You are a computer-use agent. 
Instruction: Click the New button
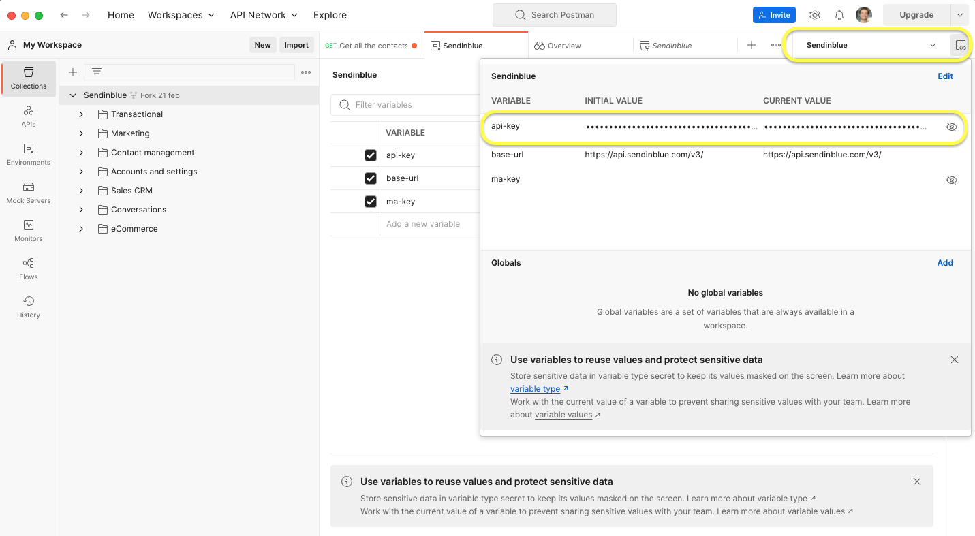pos(263,45)
